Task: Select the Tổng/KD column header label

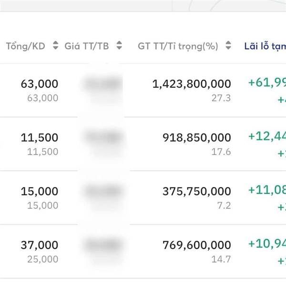Action: tap(25, 46)
